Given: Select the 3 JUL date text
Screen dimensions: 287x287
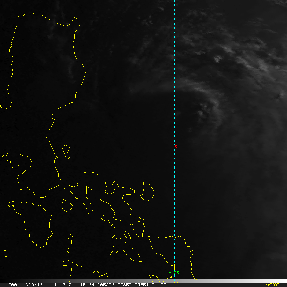Looking at the screenshot, I should (x=70, y=285).
